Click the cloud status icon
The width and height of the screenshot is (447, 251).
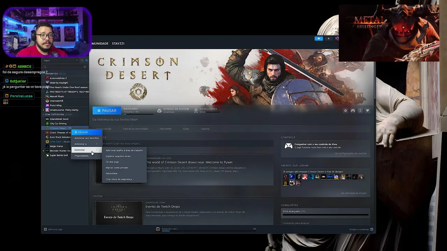point(159,111)
